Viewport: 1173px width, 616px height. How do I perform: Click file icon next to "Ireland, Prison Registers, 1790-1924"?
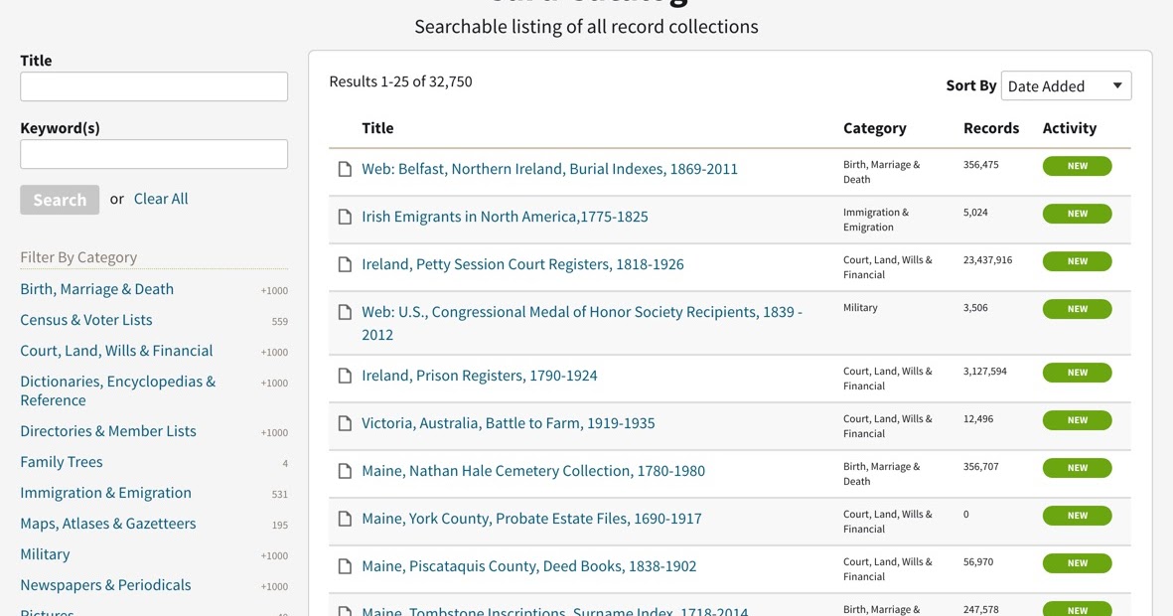pyautogui.click(x=345, y=376)
